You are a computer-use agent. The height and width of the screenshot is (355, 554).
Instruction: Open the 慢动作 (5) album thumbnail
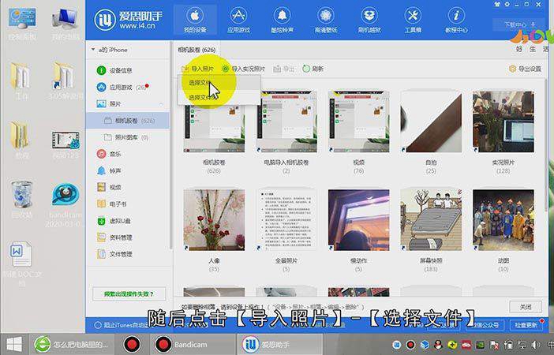pos(358,220)
